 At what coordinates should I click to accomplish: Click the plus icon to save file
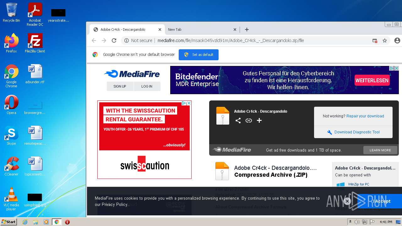tap(259, 121)
